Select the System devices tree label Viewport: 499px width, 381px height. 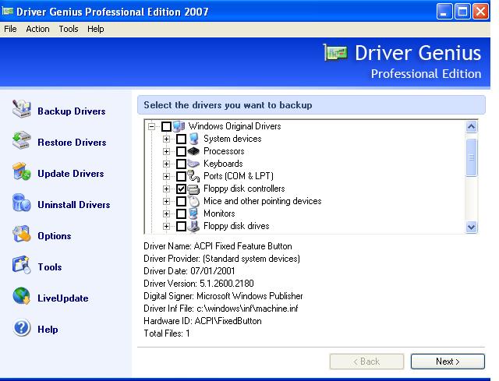coord(232,139)
